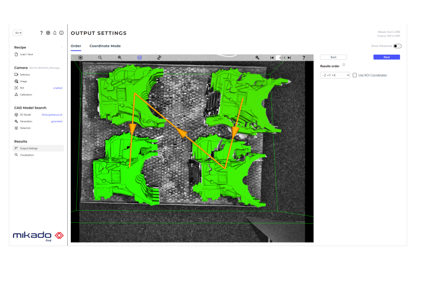Open Visualization in the Results section
This screenshot has height=281, width=423.
click(x=27, y=155)
